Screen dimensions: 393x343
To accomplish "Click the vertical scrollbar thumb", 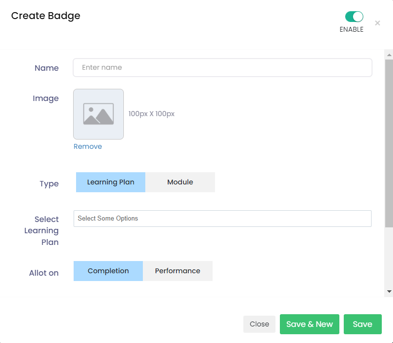I will (x=389, y=141).
